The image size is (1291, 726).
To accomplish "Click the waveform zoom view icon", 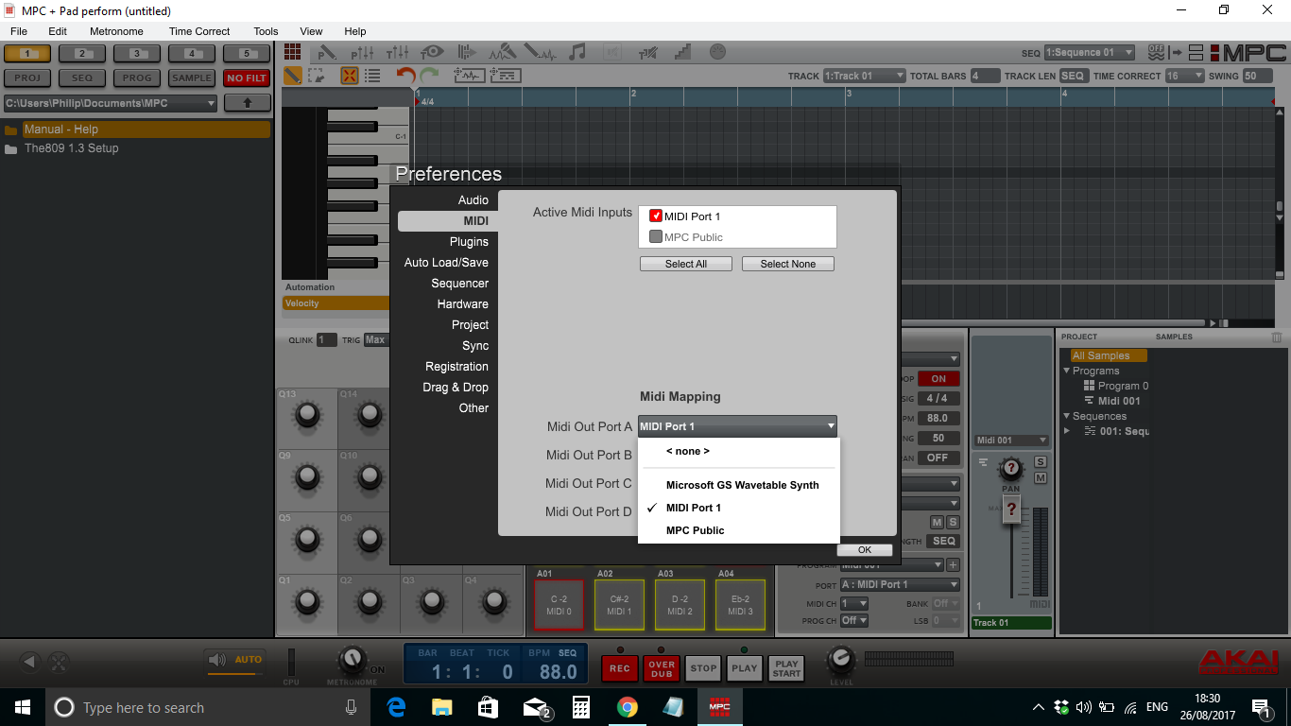I will tap(470, 76).
